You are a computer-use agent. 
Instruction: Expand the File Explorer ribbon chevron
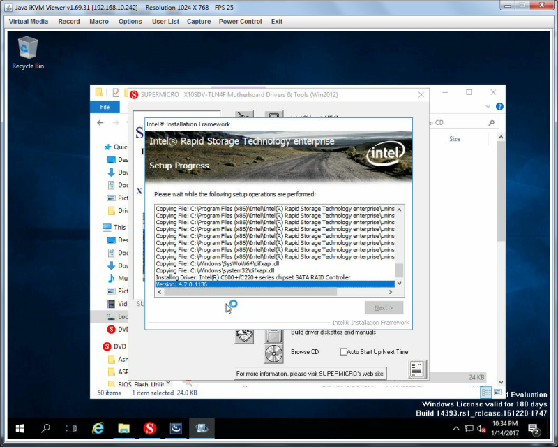point(488,107)
